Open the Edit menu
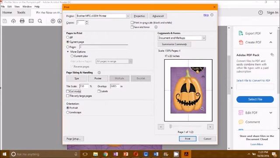Screen dimensions: 280x158 10,7
